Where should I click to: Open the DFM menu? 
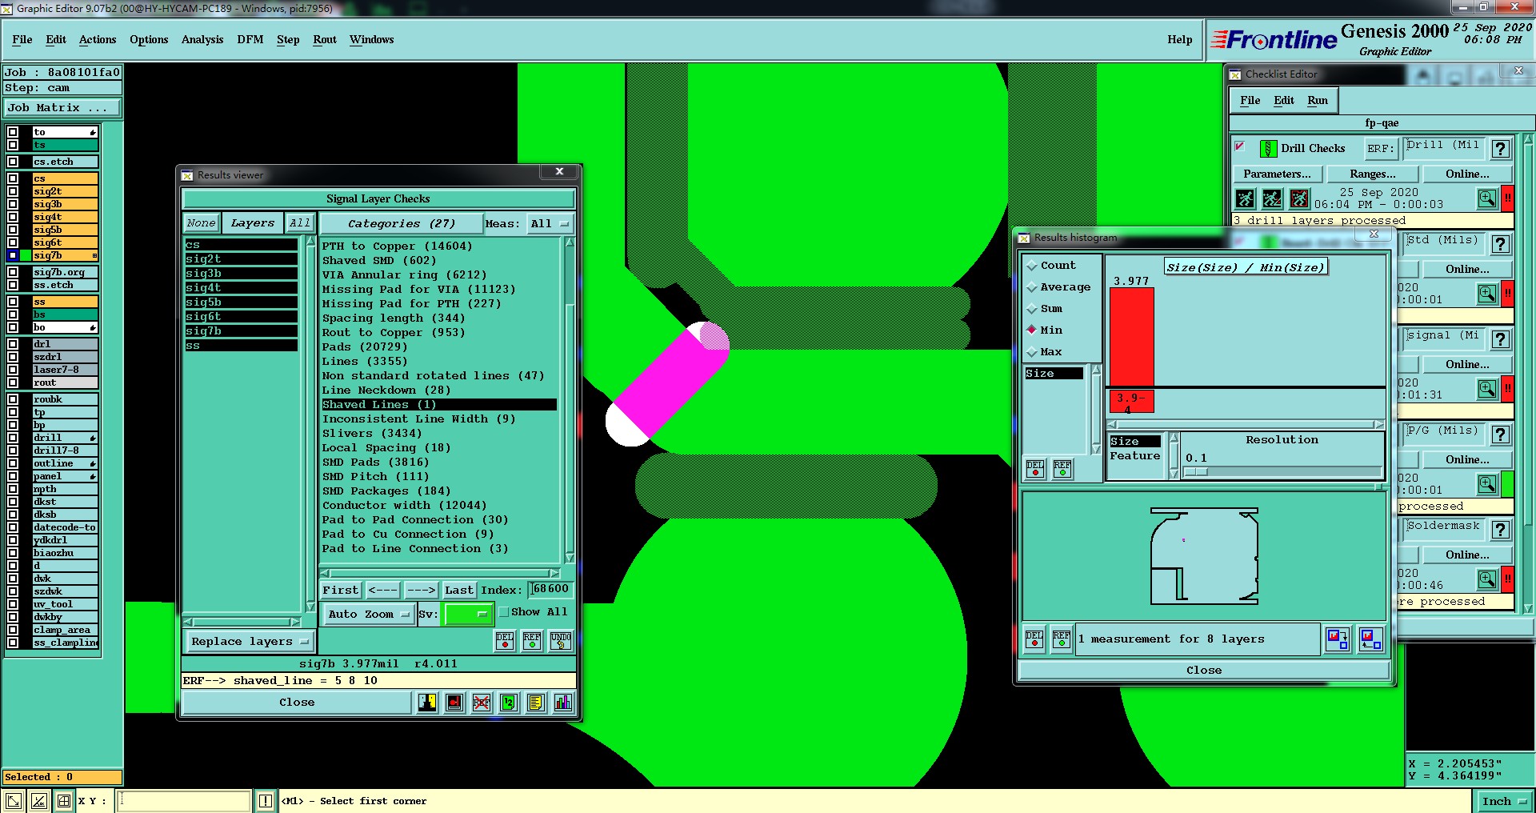click(250, 39)
